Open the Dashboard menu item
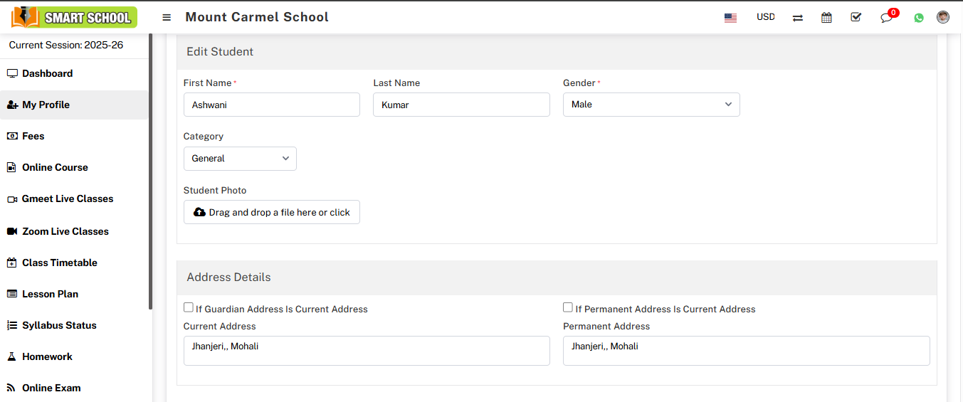Image resolution: width=963 pixels, height=402 pixels. click(x=75, y=73)
